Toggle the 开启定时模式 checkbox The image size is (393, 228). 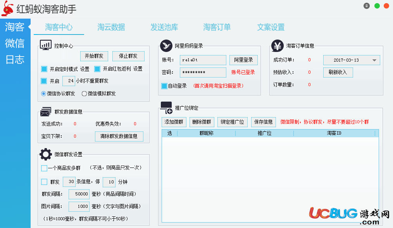pyautogui.click(x=44, y=69)
